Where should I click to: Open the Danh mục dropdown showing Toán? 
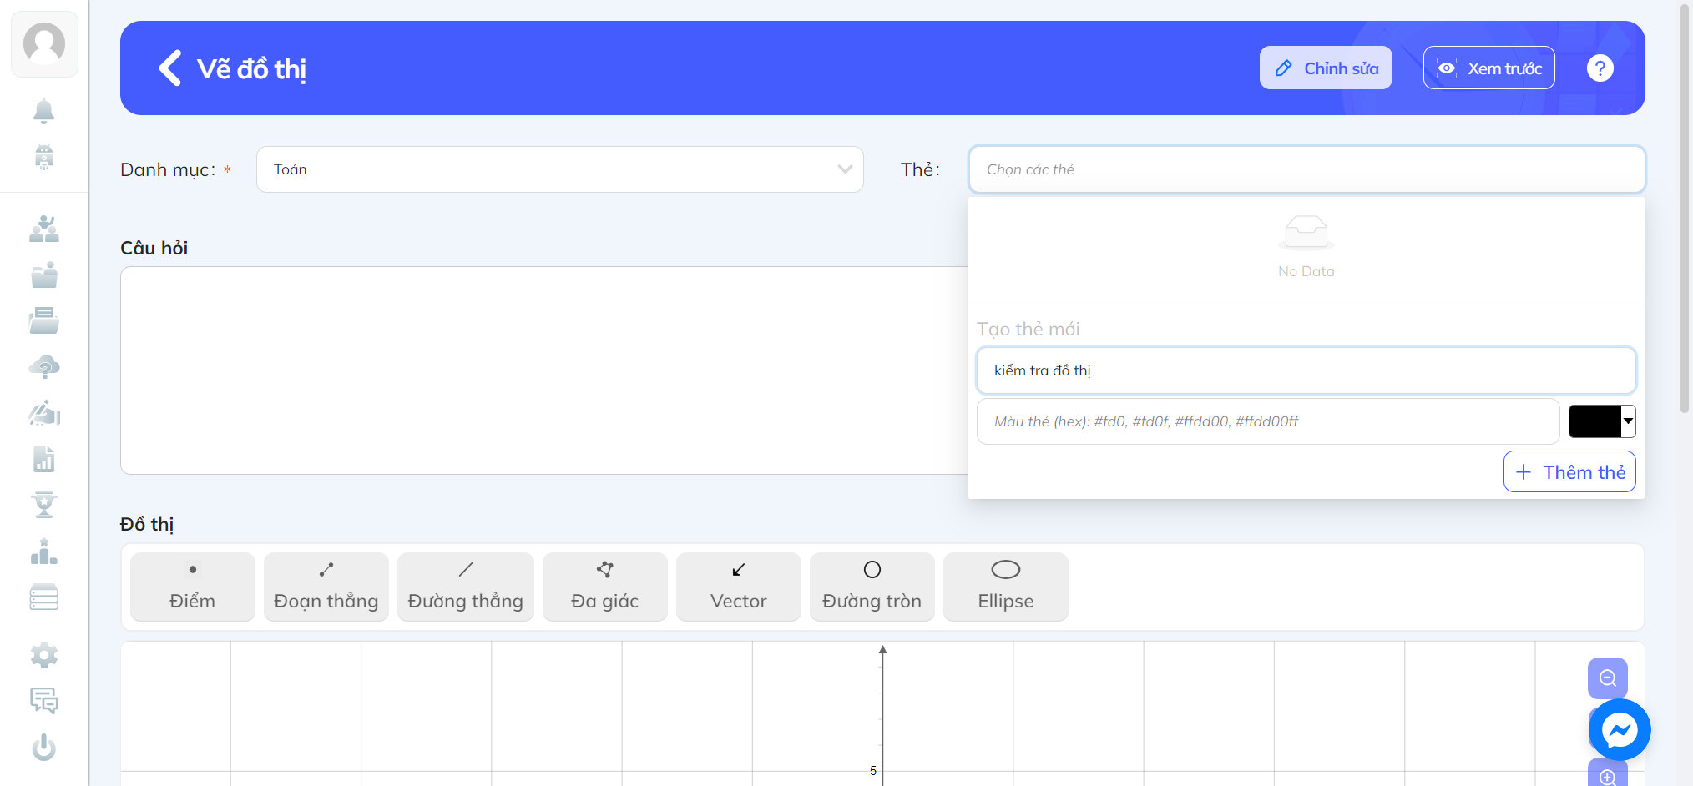[x=560, y=169]
